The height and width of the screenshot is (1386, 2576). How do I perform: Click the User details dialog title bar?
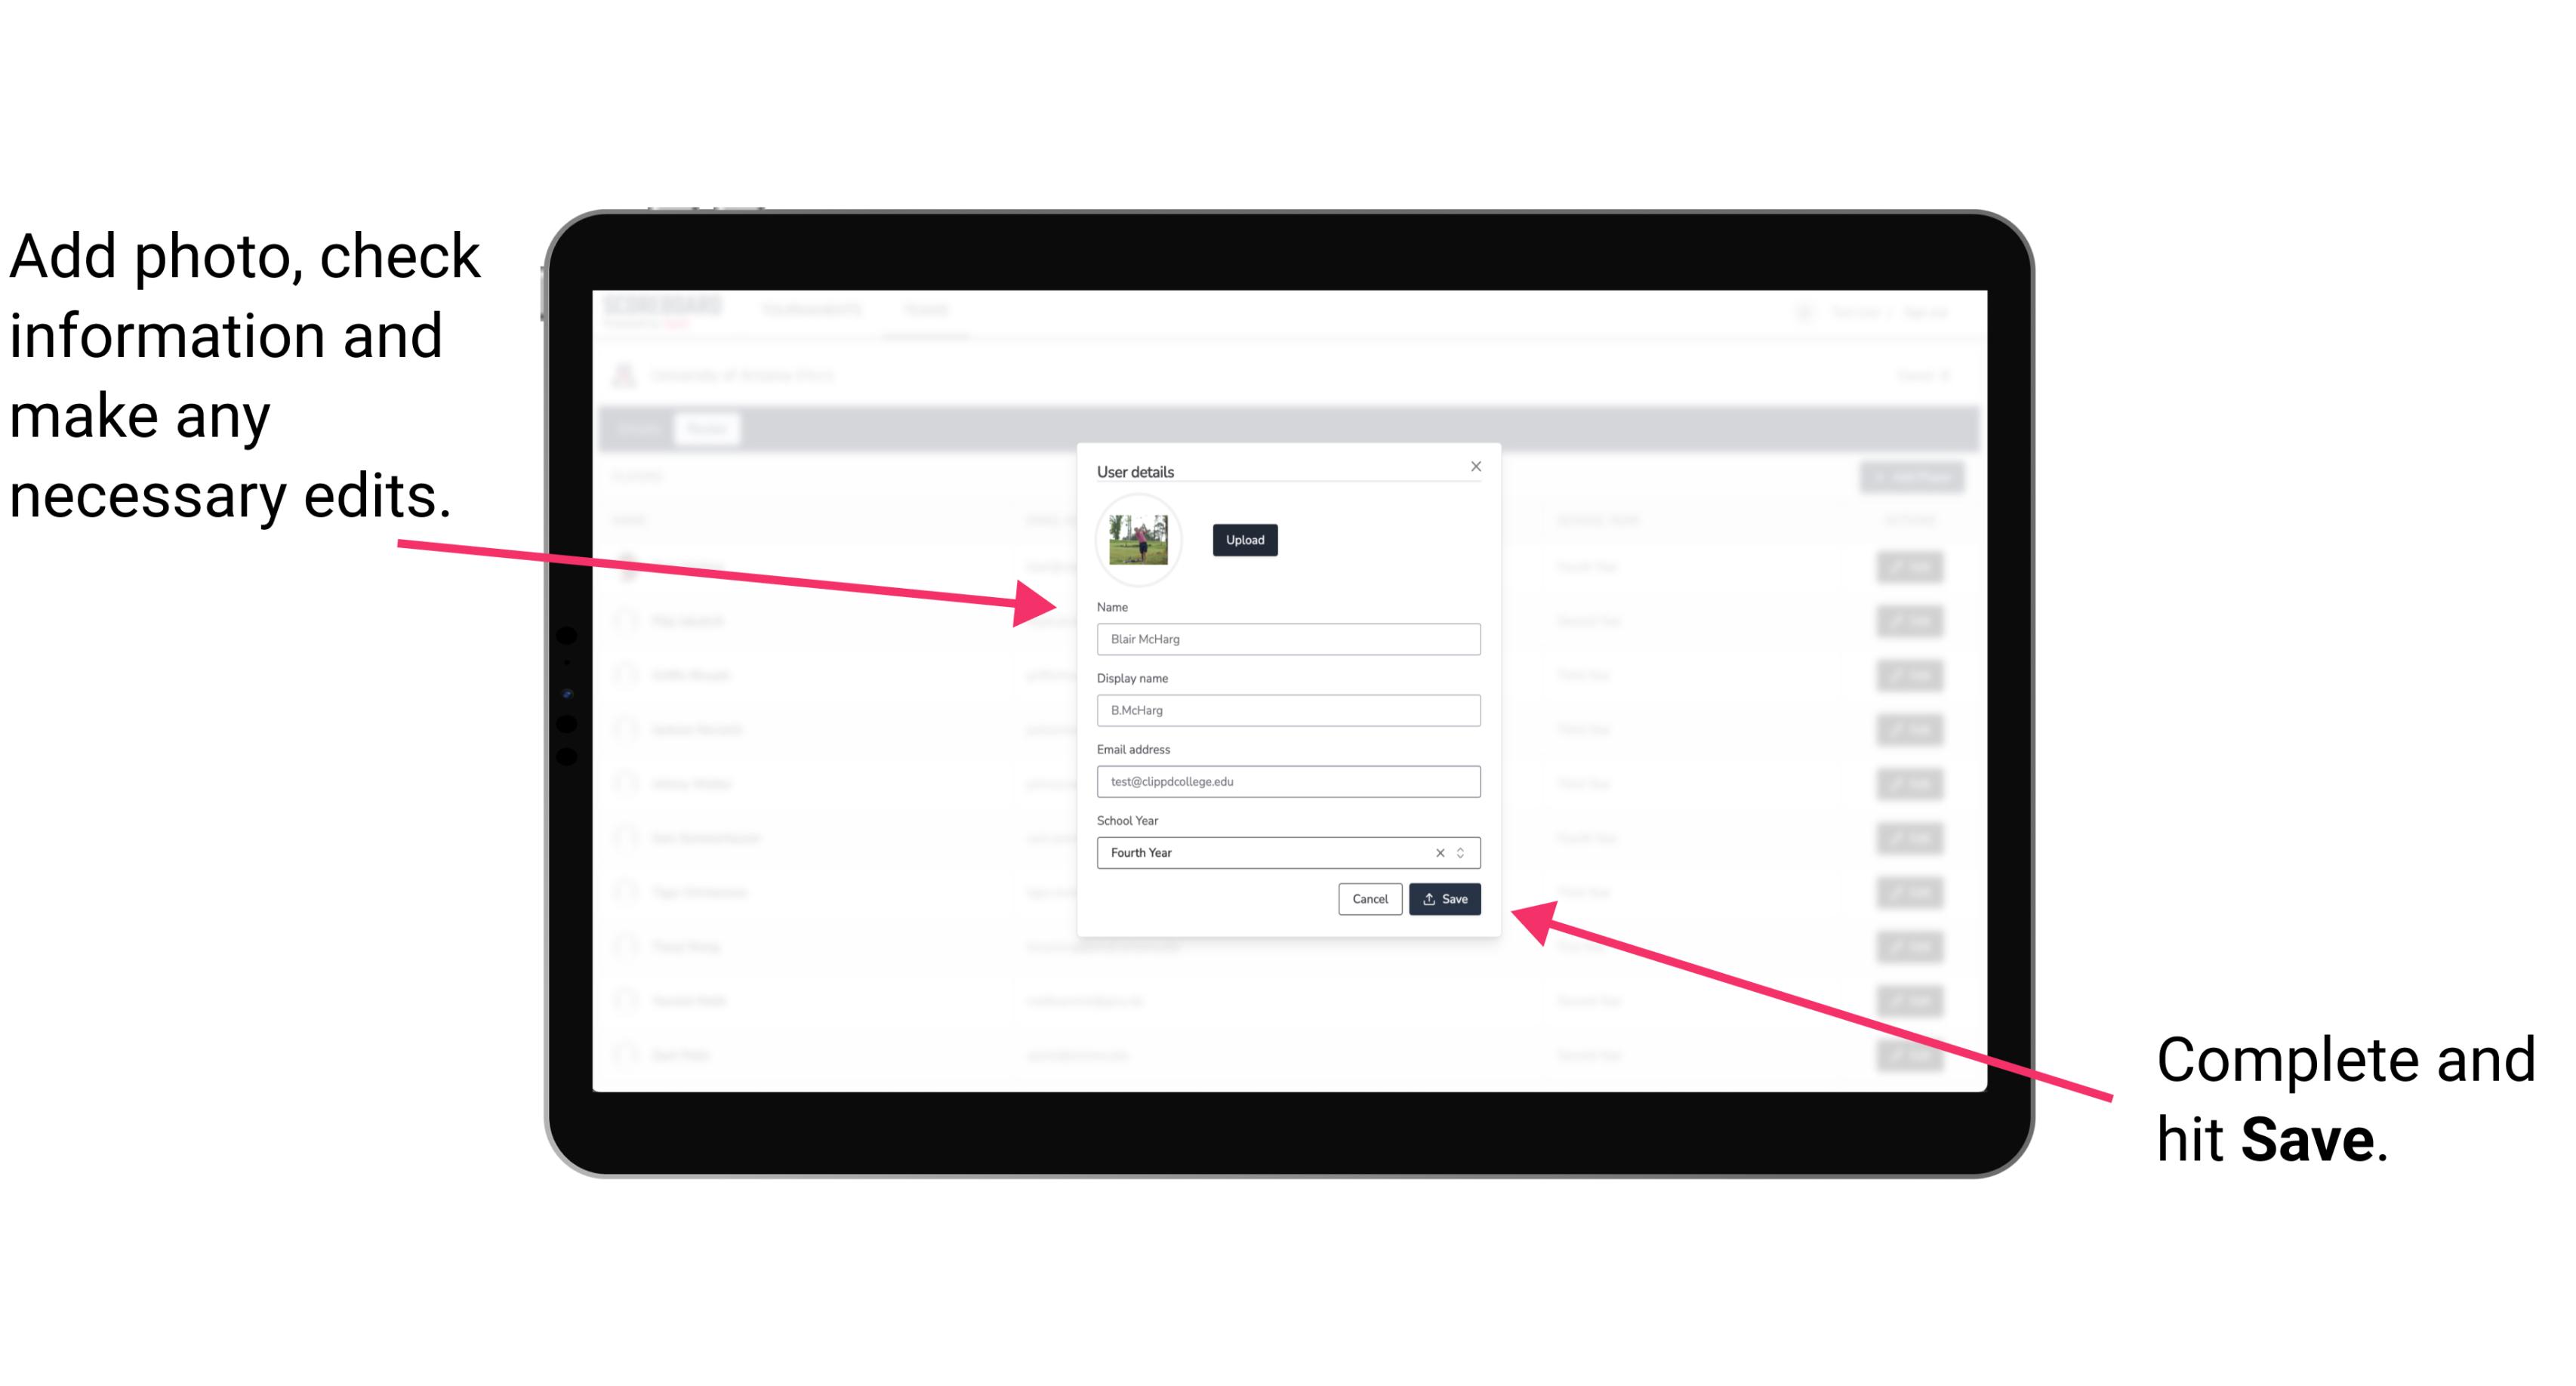1287,470
